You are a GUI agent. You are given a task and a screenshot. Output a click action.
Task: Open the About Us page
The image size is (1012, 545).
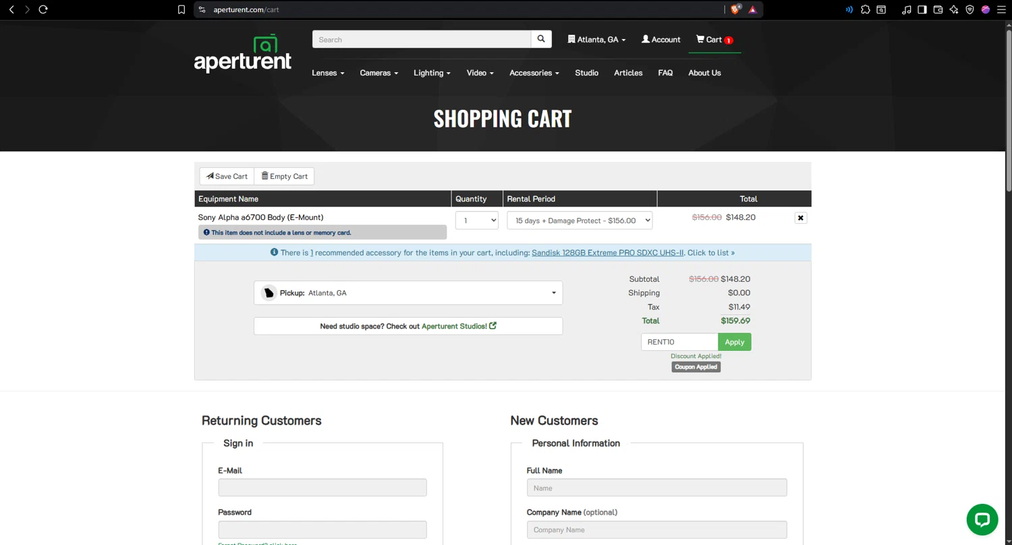click(704, 73)
